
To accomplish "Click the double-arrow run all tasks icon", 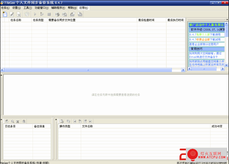I will [42, 14].
